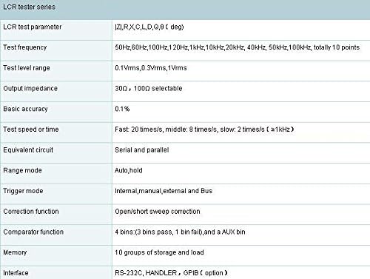
Task: Click the '0.1Vrms,0.3Vrms,1Vrms' value
Action: (151, 68)
